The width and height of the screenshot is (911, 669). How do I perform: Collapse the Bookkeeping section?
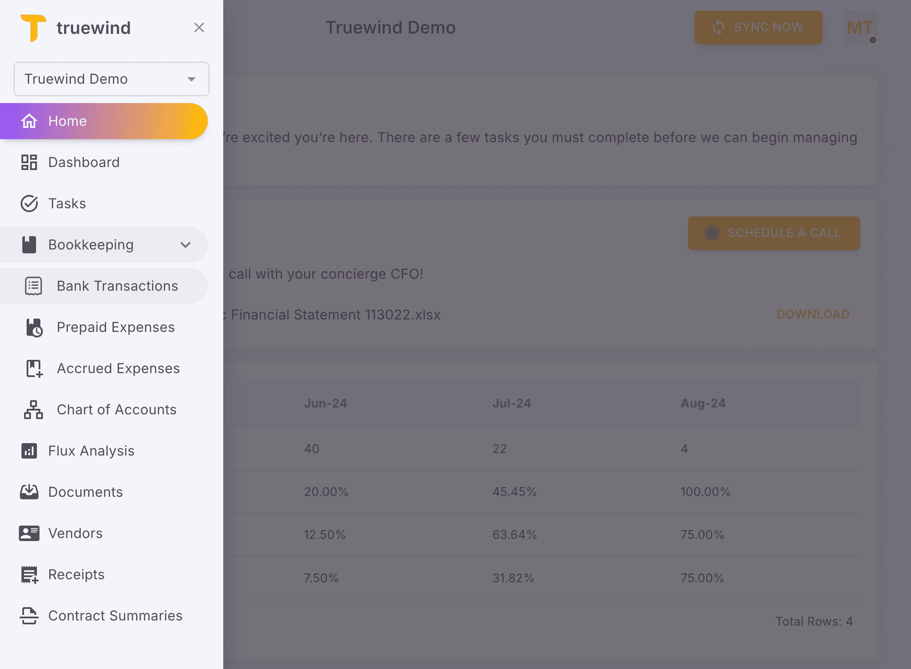(185, 245)
